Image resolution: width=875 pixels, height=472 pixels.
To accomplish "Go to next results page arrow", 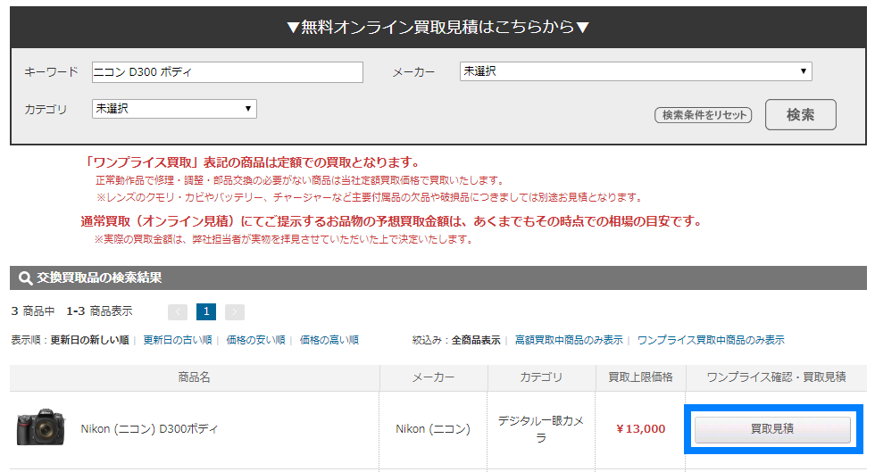I will click(x=235, y=312).
